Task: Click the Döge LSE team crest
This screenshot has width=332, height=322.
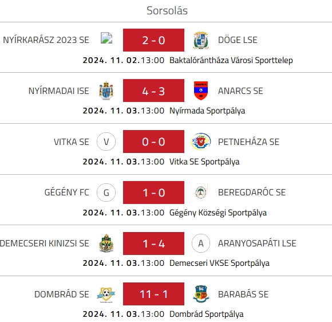Action: (x=201, y=40)
